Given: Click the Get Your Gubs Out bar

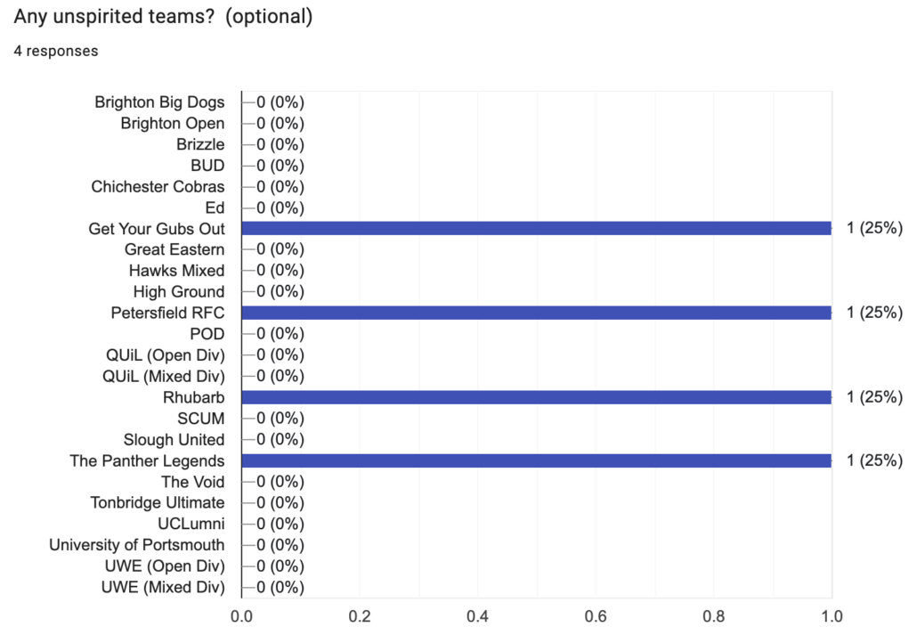Looking at the screenshot, I should pos(536,229).
